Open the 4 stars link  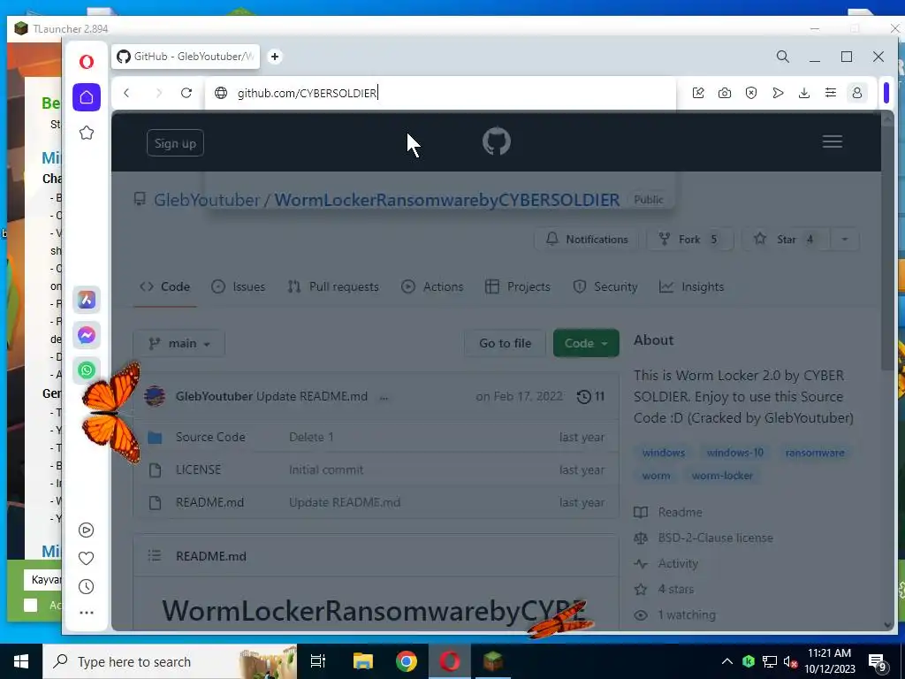click(x=676, y=590)
